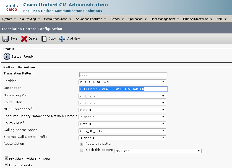Viewport: 232px width, 168px height.
Task: Open the No Error block reason dropdown
Action: 158,151
